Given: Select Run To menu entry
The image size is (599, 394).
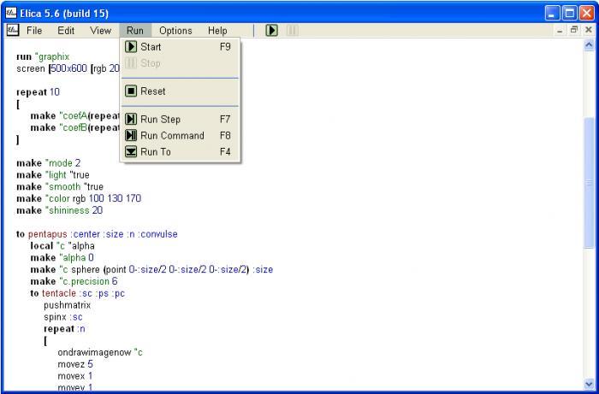Looking at the screenshot, I should click(180, 152).
